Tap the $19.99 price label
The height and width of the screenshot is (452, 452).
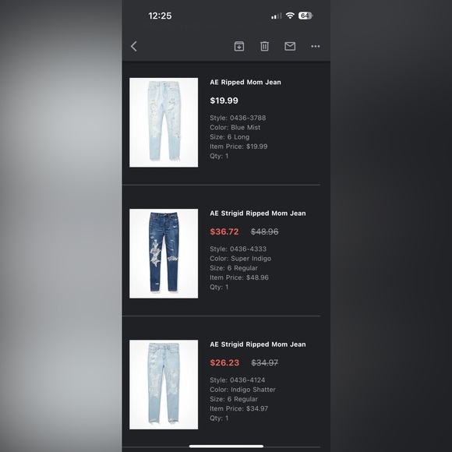tap(224, 101)
